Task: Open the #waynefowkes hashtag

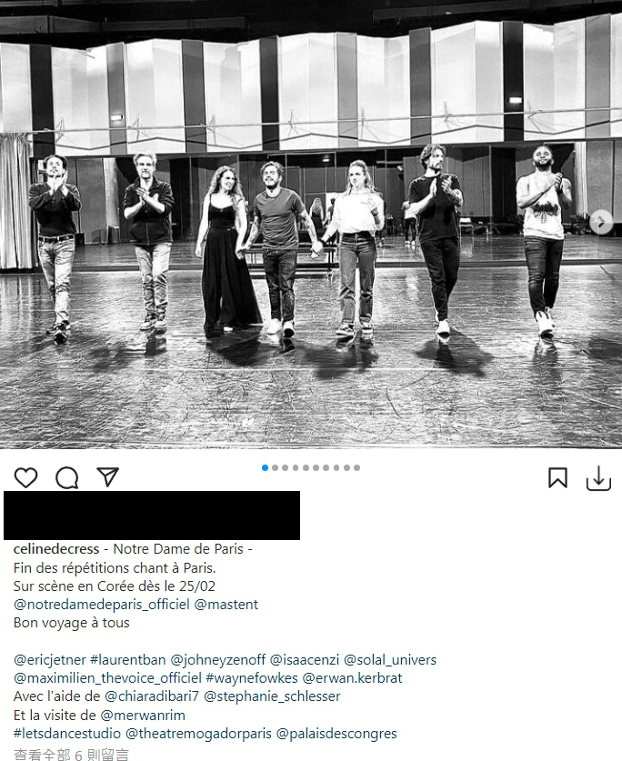Action: click(x=252, y=678)
